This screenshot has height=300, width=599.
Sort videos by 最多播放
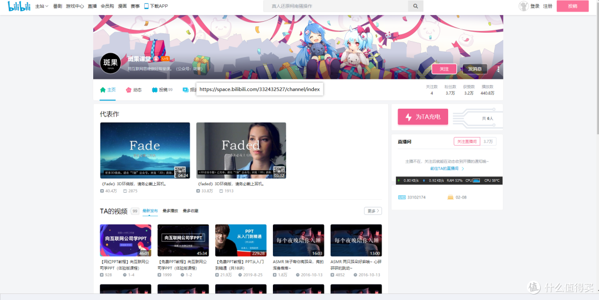(x=170, y=211)
